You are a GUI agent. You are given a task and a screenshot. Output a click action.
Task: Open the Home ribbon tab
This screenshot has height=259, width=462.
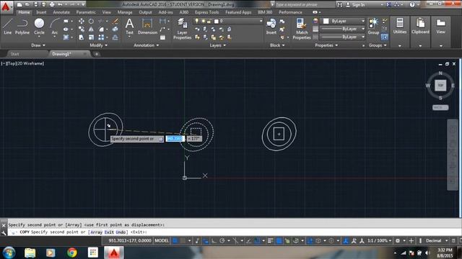click(24, 12)
